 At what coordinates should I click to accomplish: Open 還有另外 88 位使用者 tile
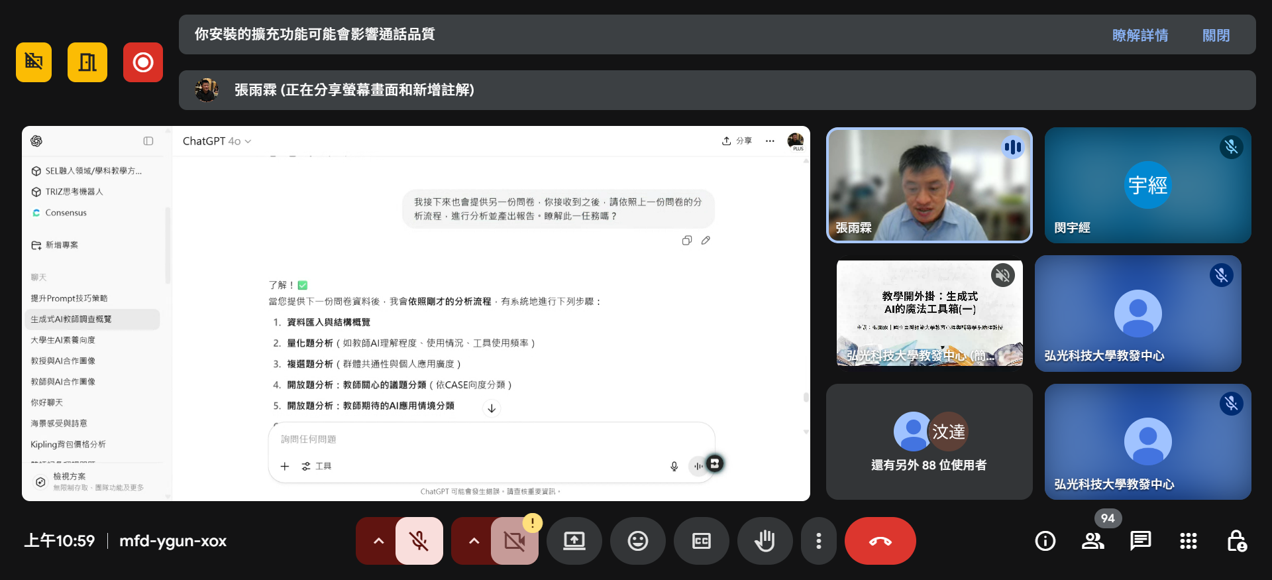click(x=929, y=441)
